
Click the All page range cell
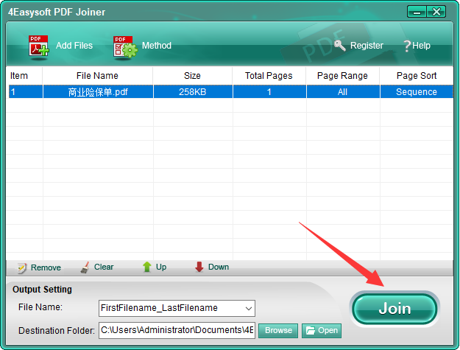(343, 92)
